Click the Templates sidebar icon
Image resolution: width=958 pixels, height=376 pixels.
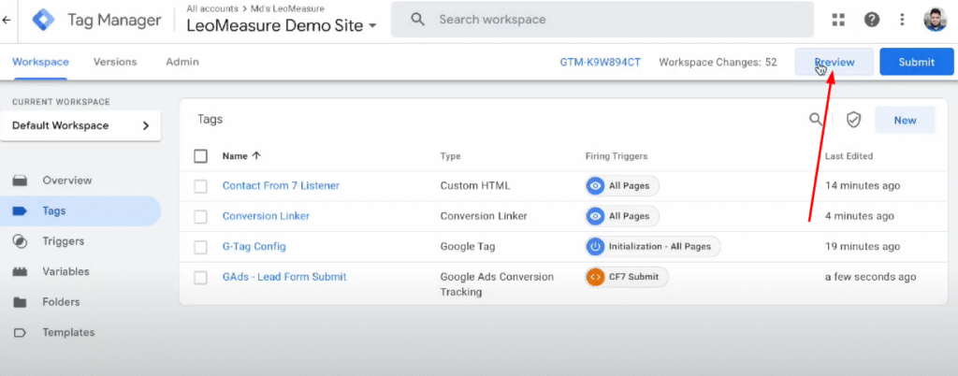[21, 333]
